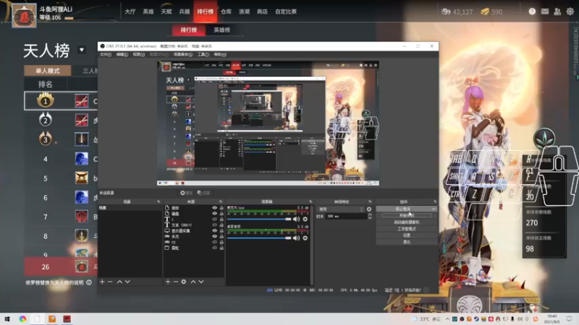Move the scene down in Scenes panel
This screenshot has width=579, height=325.
(x=127, y=282)
